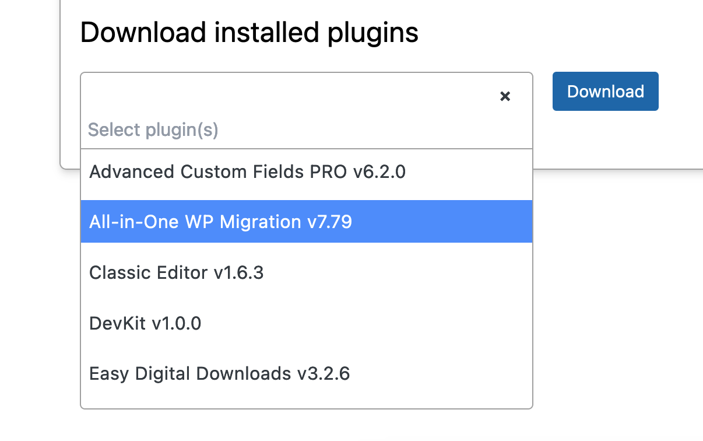Click the Download installed plugins heading
The height and width of the screenshot is (441, 703).
coord(249,33)
